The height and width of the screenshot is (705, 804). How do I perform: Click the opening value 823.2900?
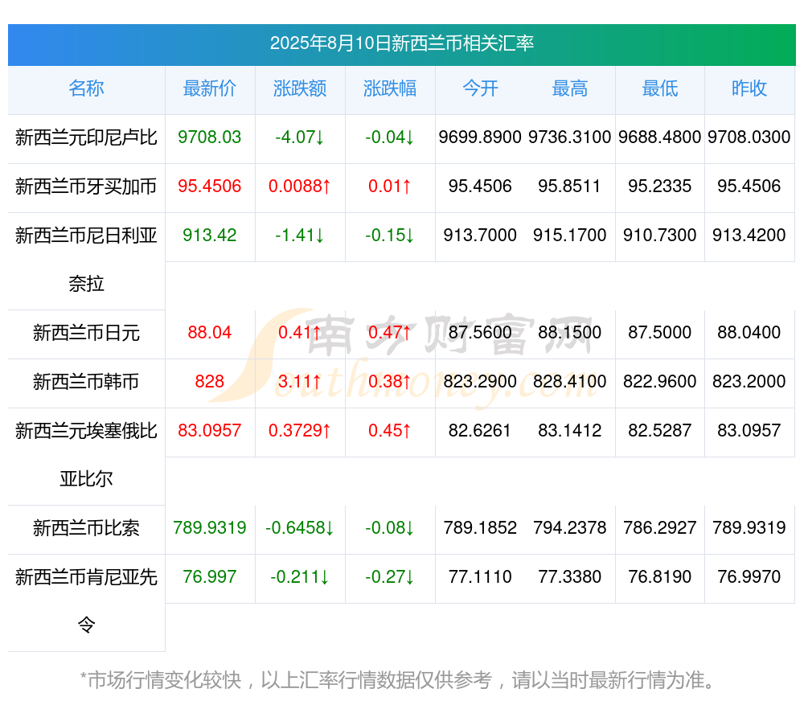point(480,382)
